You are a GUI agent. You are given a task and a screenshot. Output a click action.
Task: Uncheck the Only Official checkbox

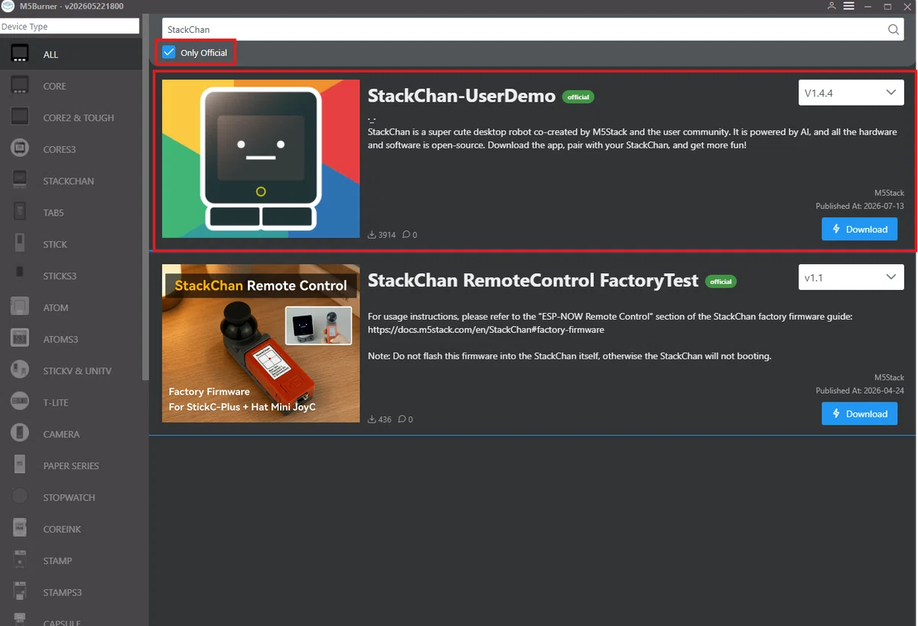pos(169,53)
